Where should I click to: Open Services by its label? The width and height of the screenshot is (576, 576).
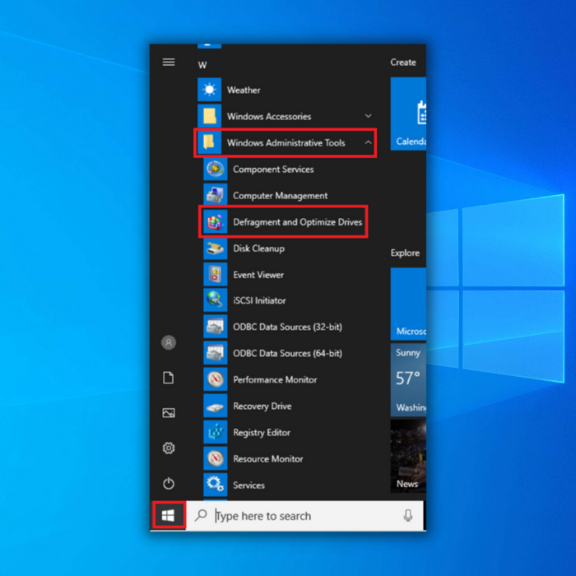point(249,485)
